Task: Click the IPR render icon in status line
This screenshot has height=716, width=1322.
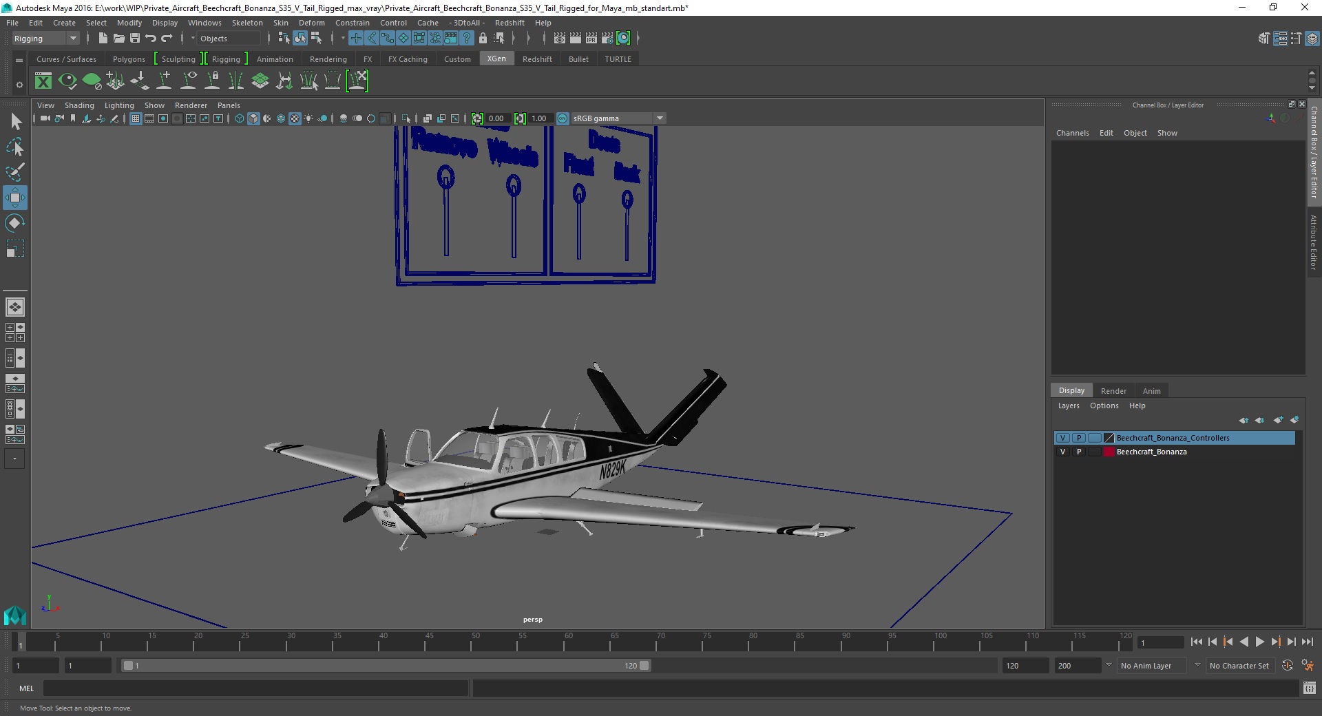Action: coord(591,39)
